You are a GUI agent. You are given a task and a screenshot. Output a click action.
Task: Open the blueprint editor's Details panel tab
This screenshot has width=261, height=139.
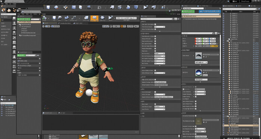pos(148,16)
